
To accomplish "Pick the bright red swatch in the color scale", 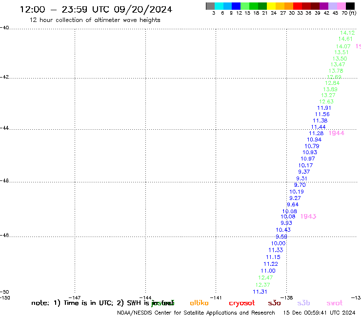I will coord(298,6).
